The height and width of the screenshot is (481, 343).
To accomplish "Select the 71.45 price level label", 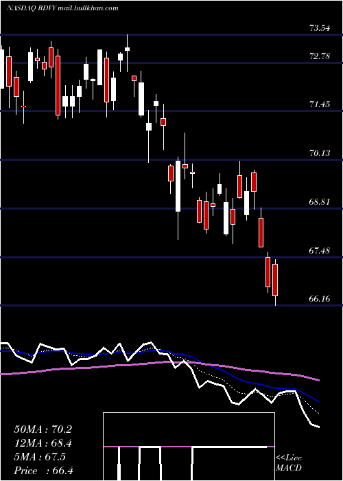I will pos(320,104).
